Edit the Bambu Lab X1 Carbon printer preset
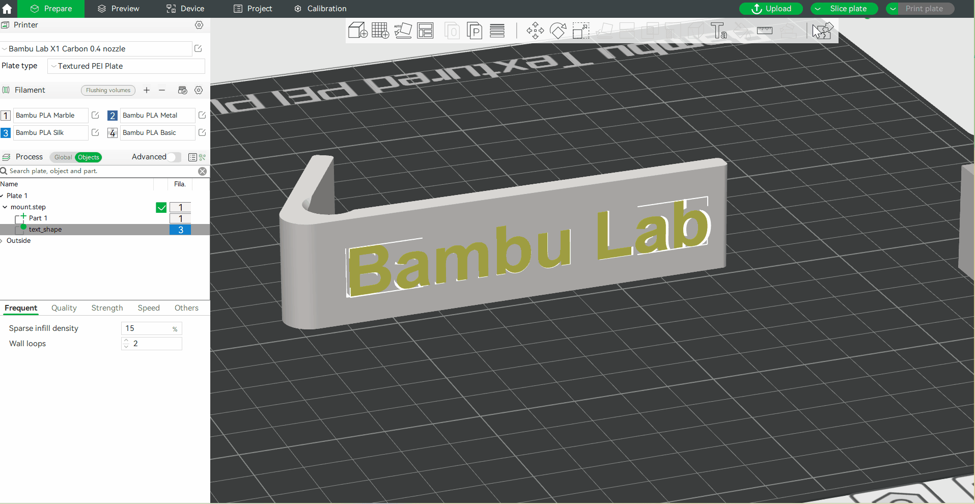Image resolution: width=975 pixels, height=504 pixels. point(198,48)
